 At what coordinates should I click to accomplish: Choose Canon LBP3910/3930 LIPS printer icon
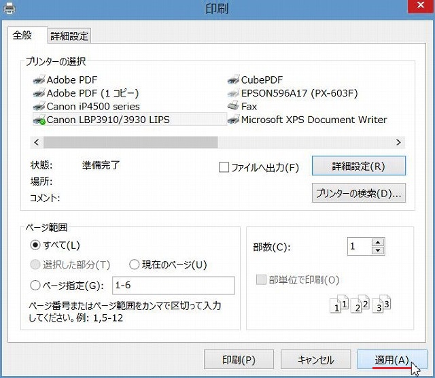click(39, 120)
